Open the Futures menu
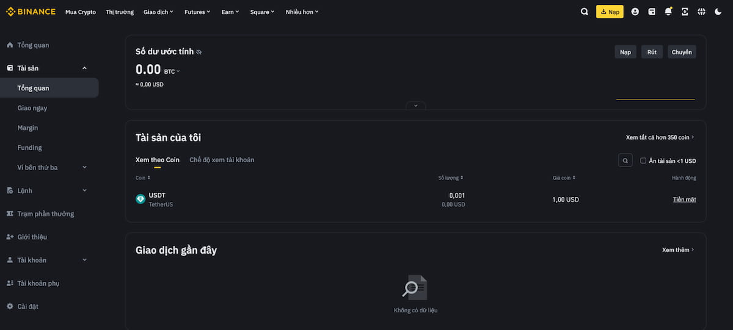 (x=197, y=12)
